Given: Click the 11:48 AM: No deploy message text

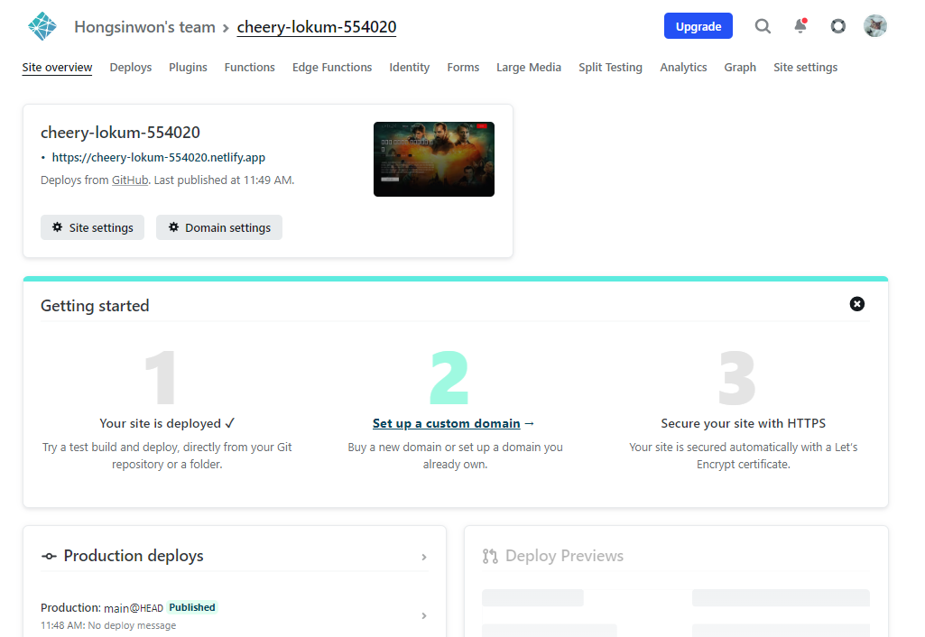Looking at the screenshot, I should 108,625.
